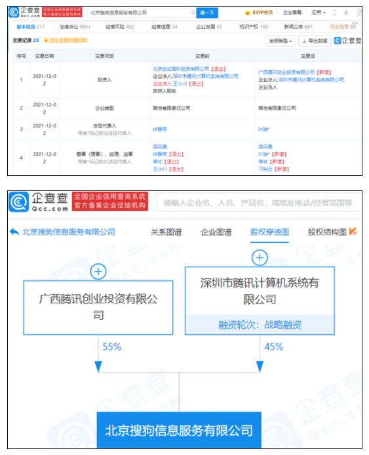The width and height of the screenshot is (369, 455).
Task: Click 王小川 link in the 投资人 row
Action: pyautogui.click(x=180, y=83)
